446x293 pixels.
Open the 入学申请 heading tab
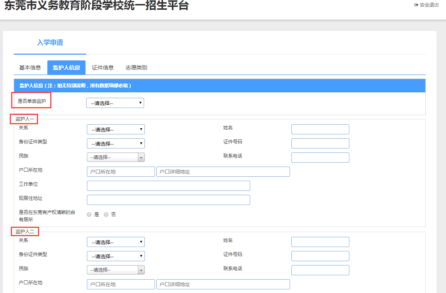[x=50, y=43]
